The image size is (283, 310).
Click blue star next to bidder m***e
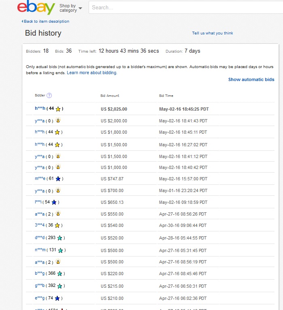click(58, 179)
